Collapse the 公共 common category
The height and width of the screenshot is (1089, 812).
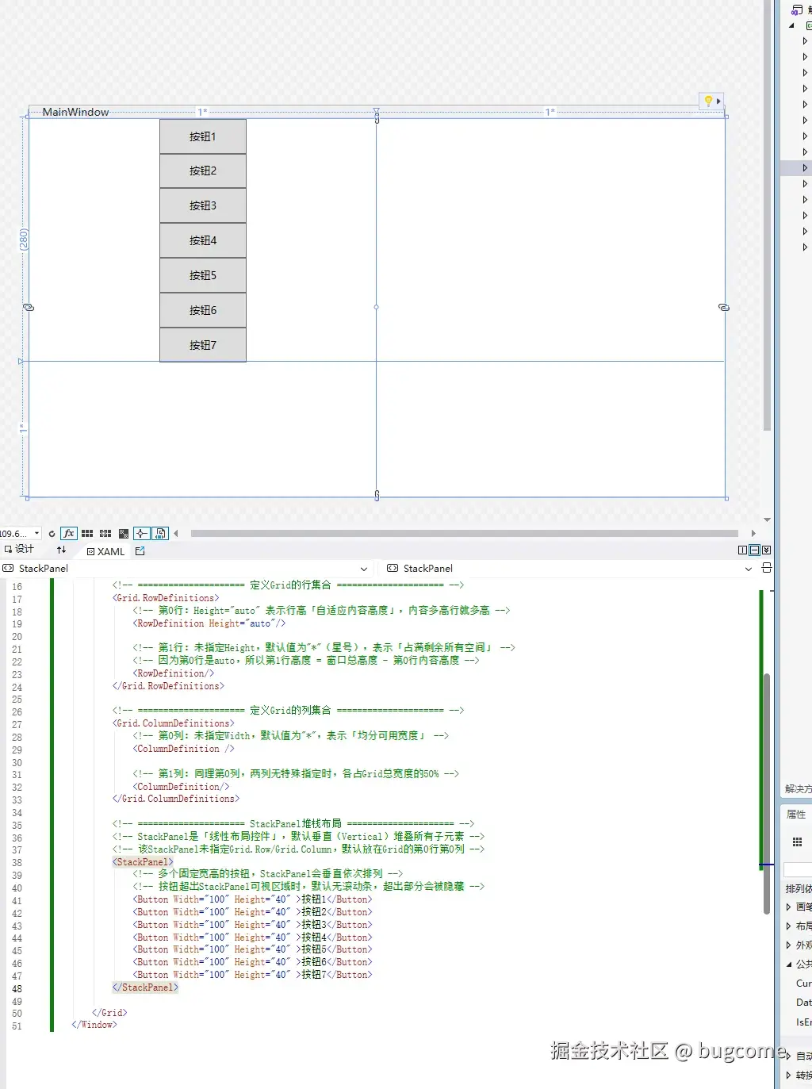[x=788, y=964]
